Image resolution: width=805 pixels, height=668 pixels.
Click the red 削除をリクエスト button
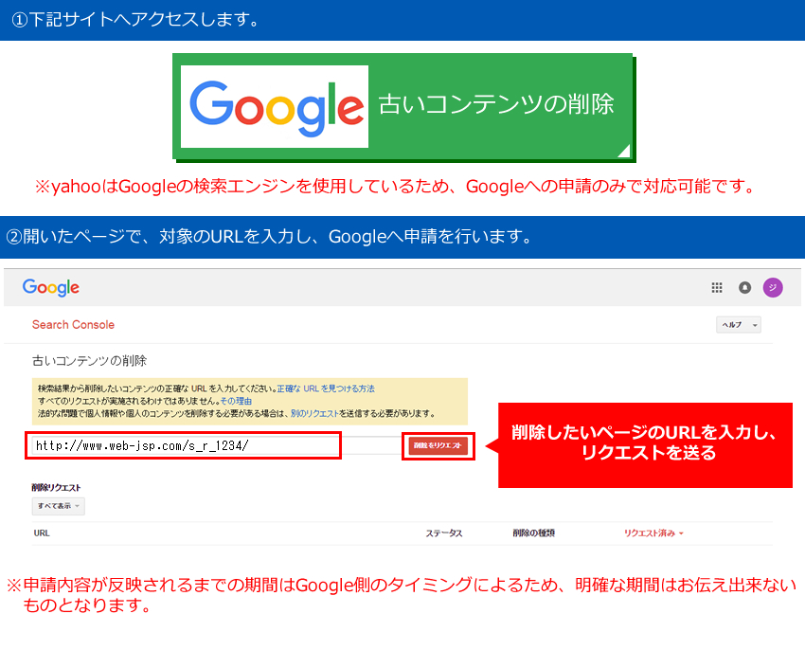click(438, 445)
